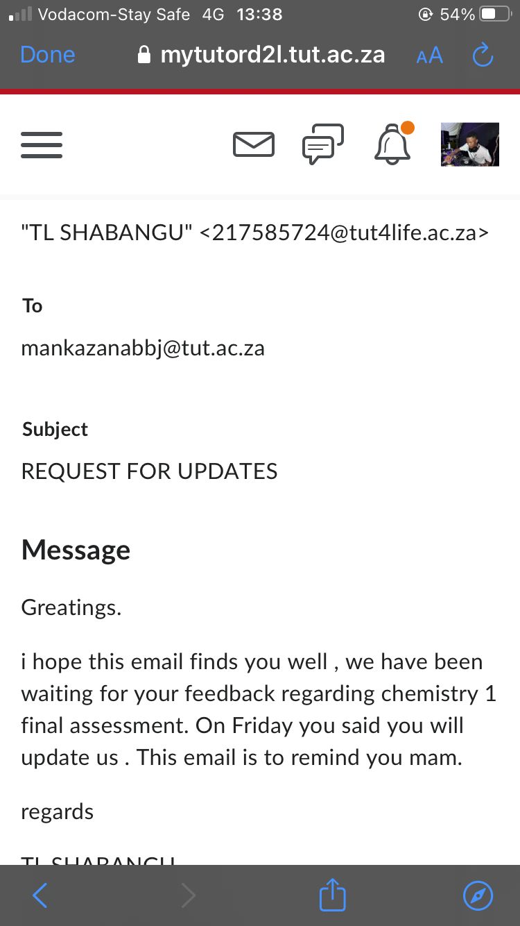This screenshot has height=926, width=520.
Task: Tap the Message heading
Action: 76,550
